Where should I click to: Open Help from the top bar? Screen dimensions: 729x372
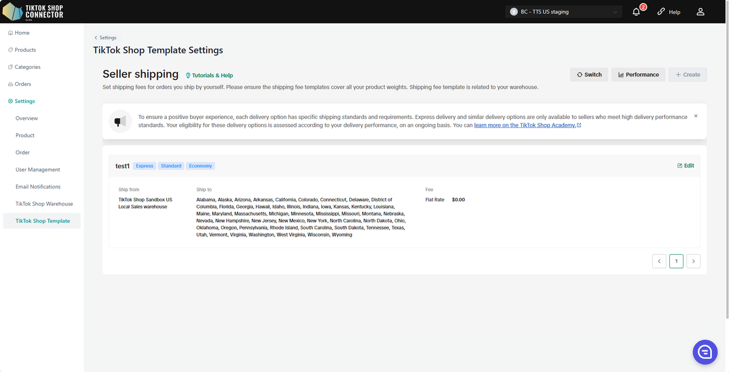tap(669, 12)
